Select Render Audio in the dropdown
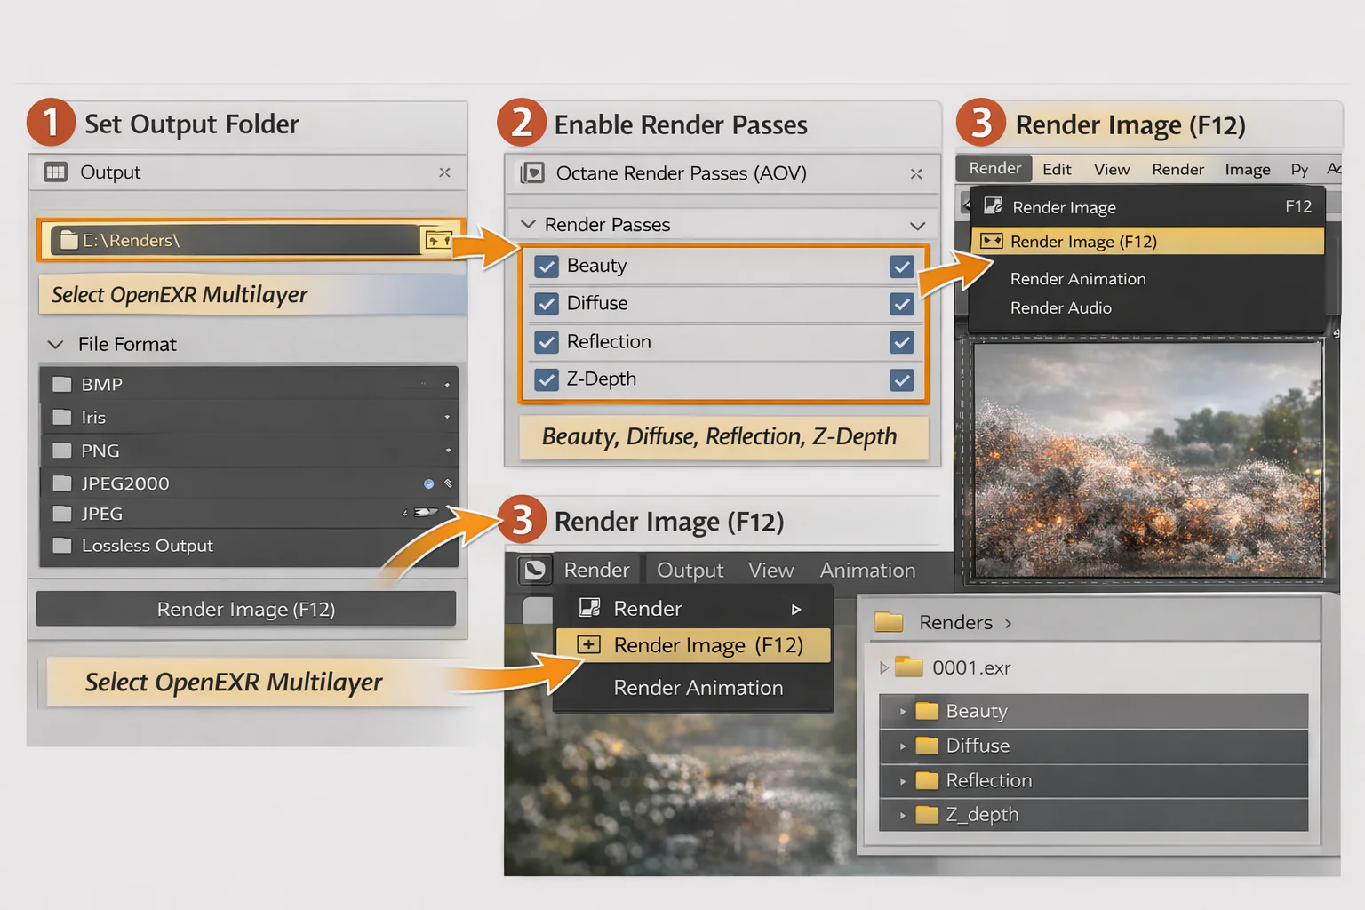The width and height of the screenshot is (1365, 910). pos(1061,307)
